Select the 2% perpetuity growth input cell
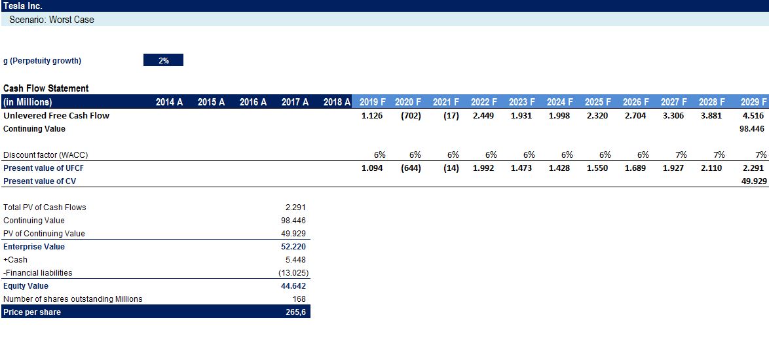The height and width of the screenshot is (364, 769). 163,60
